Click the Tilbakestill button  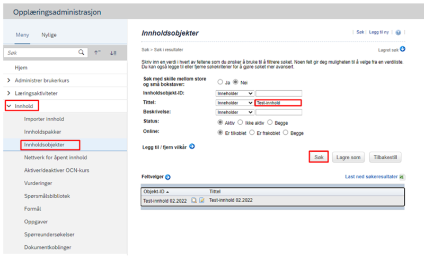(385, 158)
